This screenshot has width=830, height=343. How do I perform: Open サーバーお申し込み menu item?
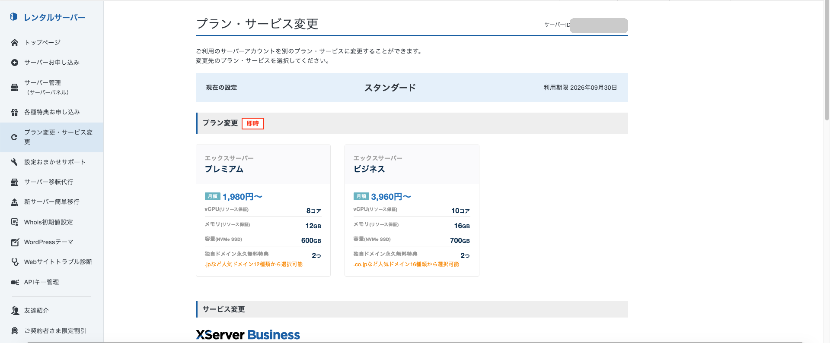click(52, 63)
